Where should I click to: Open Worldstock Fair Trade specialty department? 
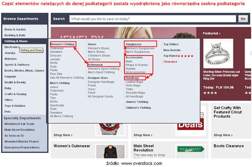pyautogui.click(x=19, y=124)
